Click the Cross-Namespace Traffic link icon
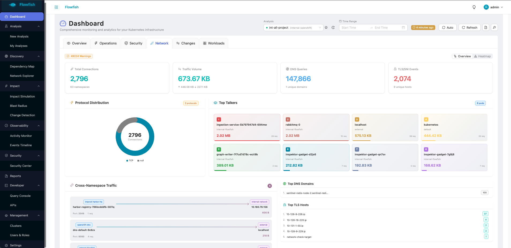 72,185
